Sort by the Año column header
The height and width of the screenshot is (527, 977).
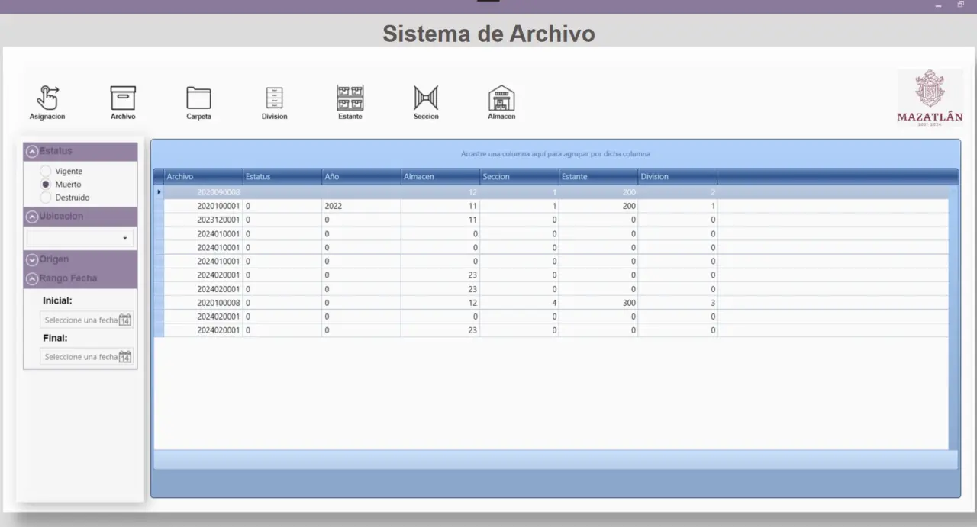(360, 177)
